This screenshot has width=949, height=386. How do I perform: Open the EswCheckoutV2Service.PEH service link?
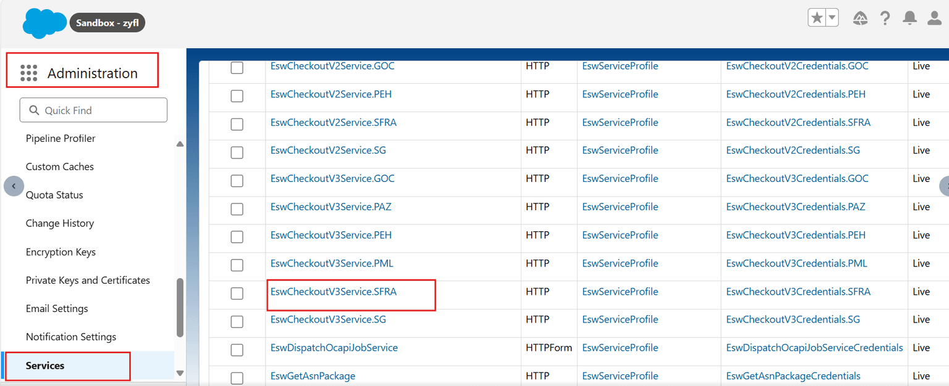point(331,94)
